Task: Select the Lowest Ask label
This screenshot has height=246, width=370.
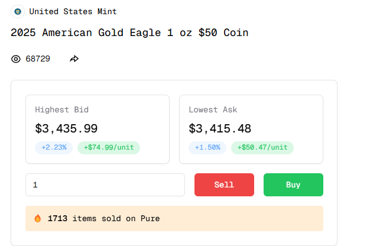Action: tap(213, 109)
